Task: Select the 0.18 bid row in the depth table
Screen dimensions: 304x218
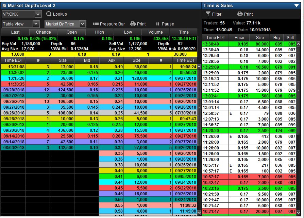Action: [50, 67]
